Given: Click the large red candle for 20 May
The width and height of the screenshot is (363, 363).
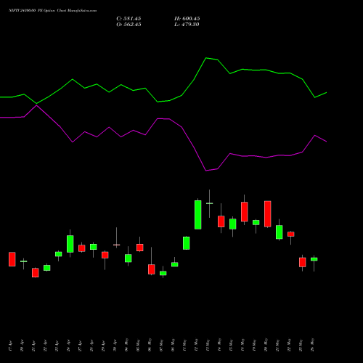Looking at the screenshot, I should tap(268, 214).
